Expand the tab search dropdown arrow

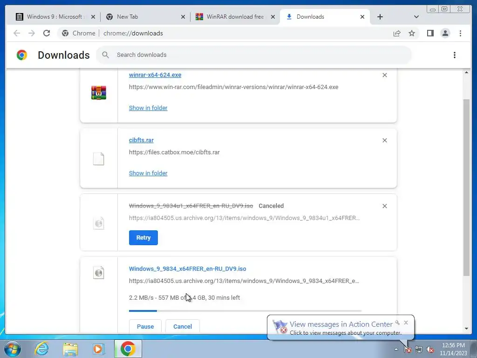pos(416,17)
